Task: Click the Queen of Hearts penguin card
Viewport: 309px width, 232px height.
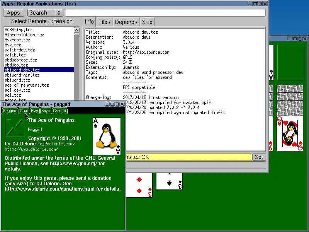Action: click(x=290, y=133)
